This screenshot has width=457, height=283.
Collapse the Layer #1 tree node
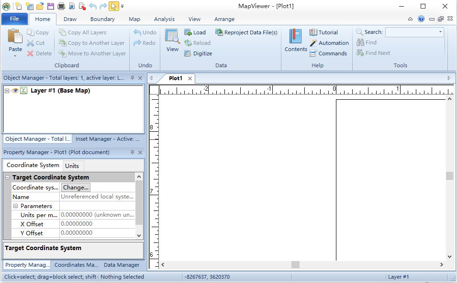[x=7, y=91]
